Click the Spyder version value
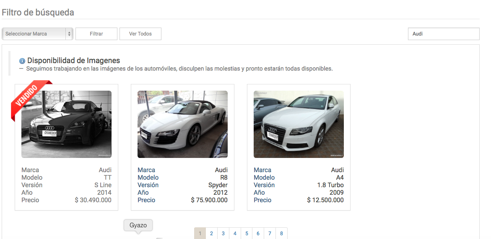Image resolution: width=491 pixels, height=239 pixels. (218, 185)
